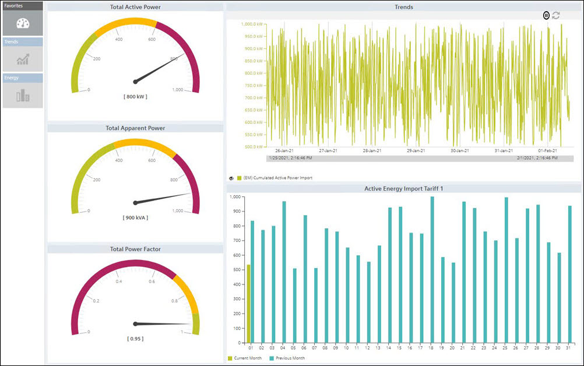Click the 800 kW gauge value label
Screen dimensions: 584x366
pos(135,97)
